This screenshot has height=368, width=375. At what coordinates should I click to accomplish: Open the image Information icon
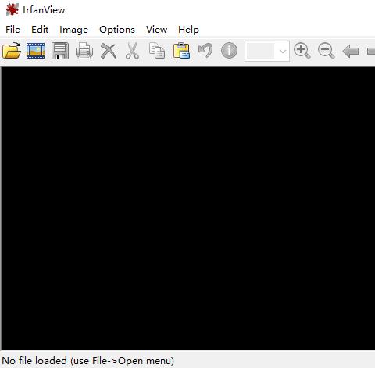(x=229, y=51)
